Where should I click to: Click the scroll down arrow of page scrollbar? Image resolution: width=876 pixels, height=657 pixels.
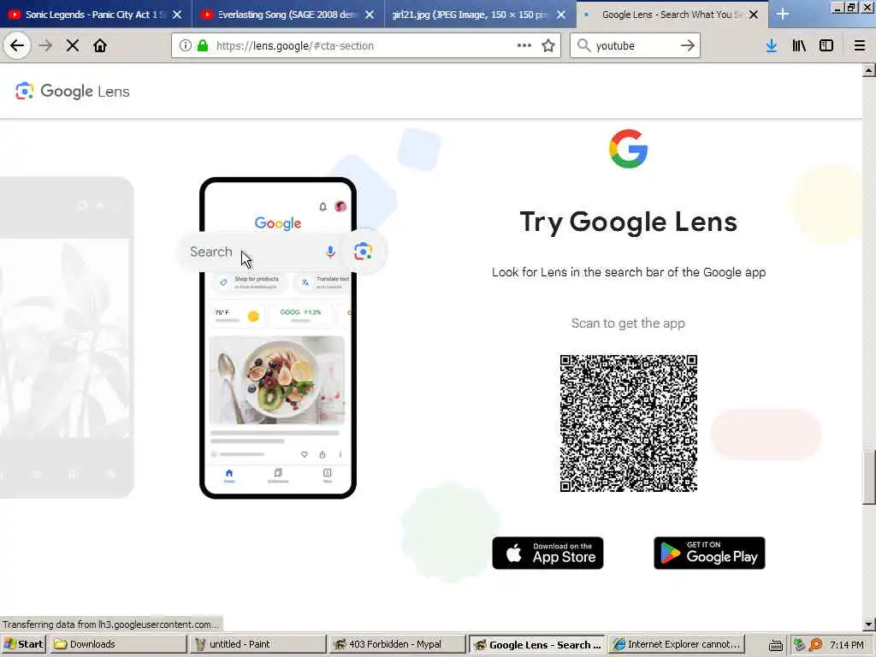[869, 624]
